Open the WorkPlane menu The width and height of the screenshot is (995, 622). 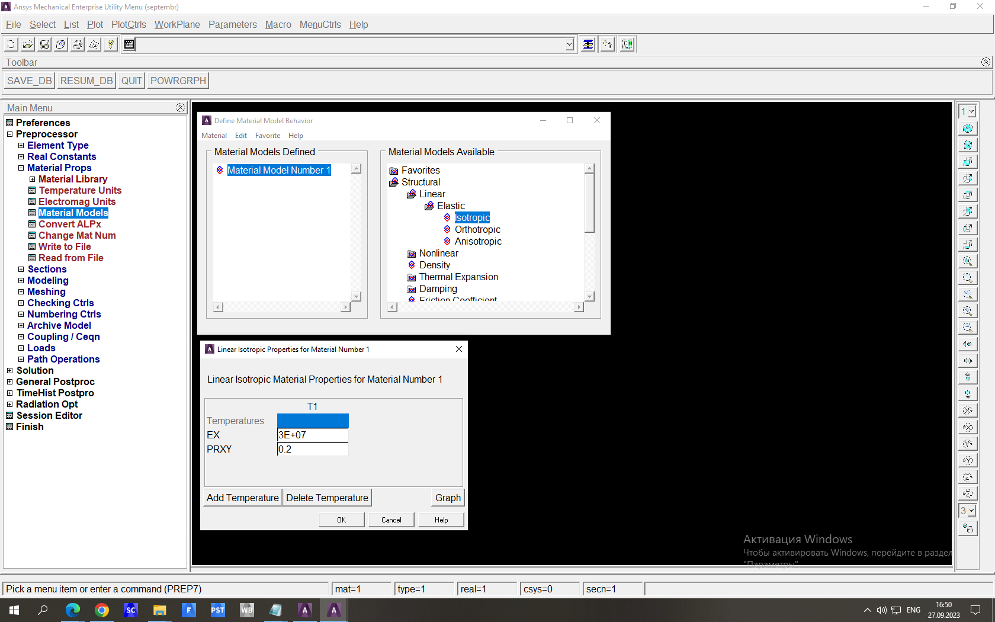[x=177, y=24]
